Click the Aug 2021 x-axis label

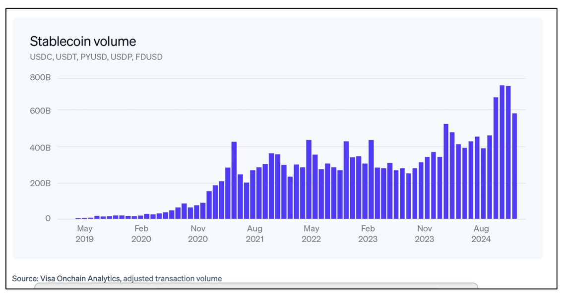pos(255,234)
